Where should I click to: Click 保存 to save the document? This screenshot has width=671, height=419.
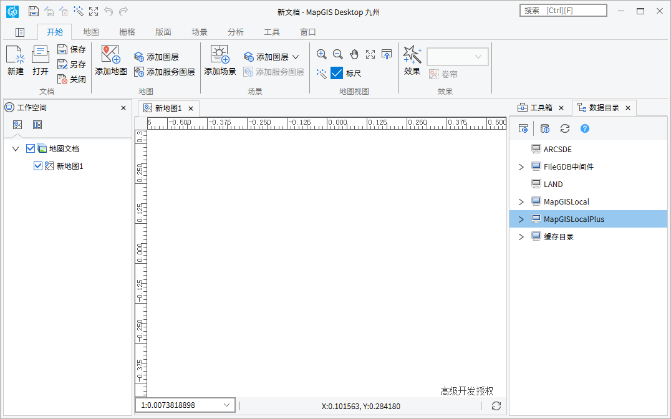coord(72,49)
